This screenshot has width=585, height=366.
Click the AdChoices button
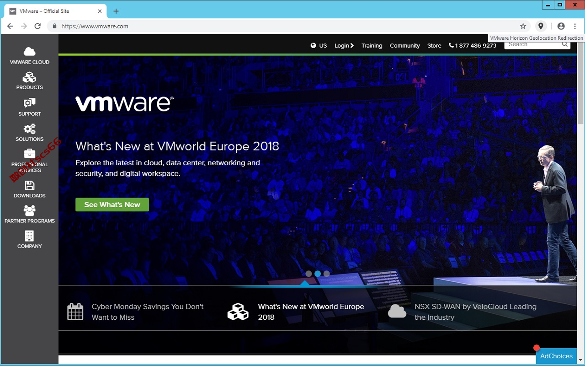click(556, 356)
